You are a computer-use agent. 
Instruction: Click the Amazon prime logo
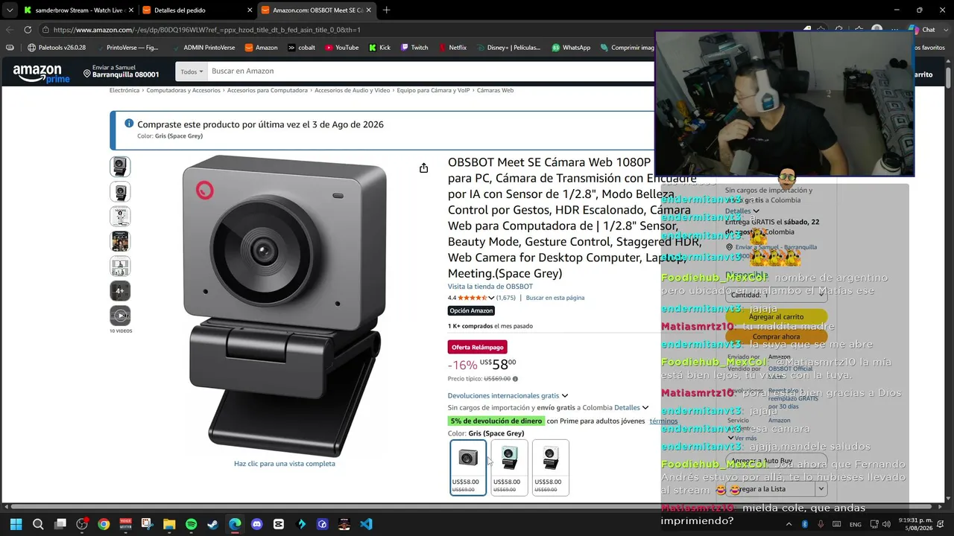[x=41, y=74]
